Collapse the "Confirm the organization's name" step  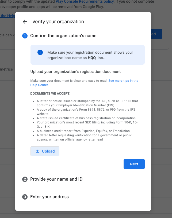tap(63, 36)
